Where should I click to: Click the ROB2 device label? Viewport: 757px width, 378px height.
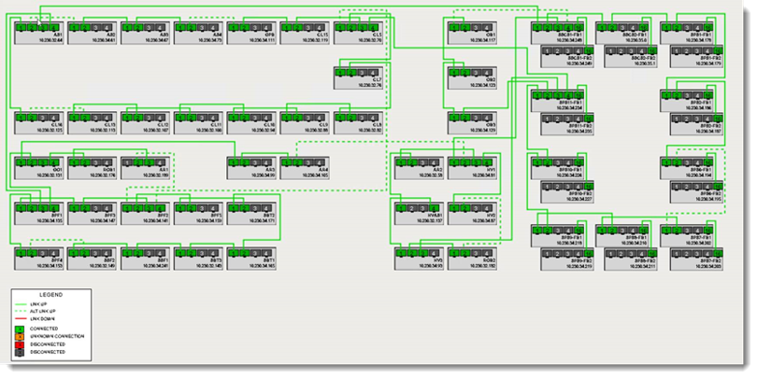490,259
